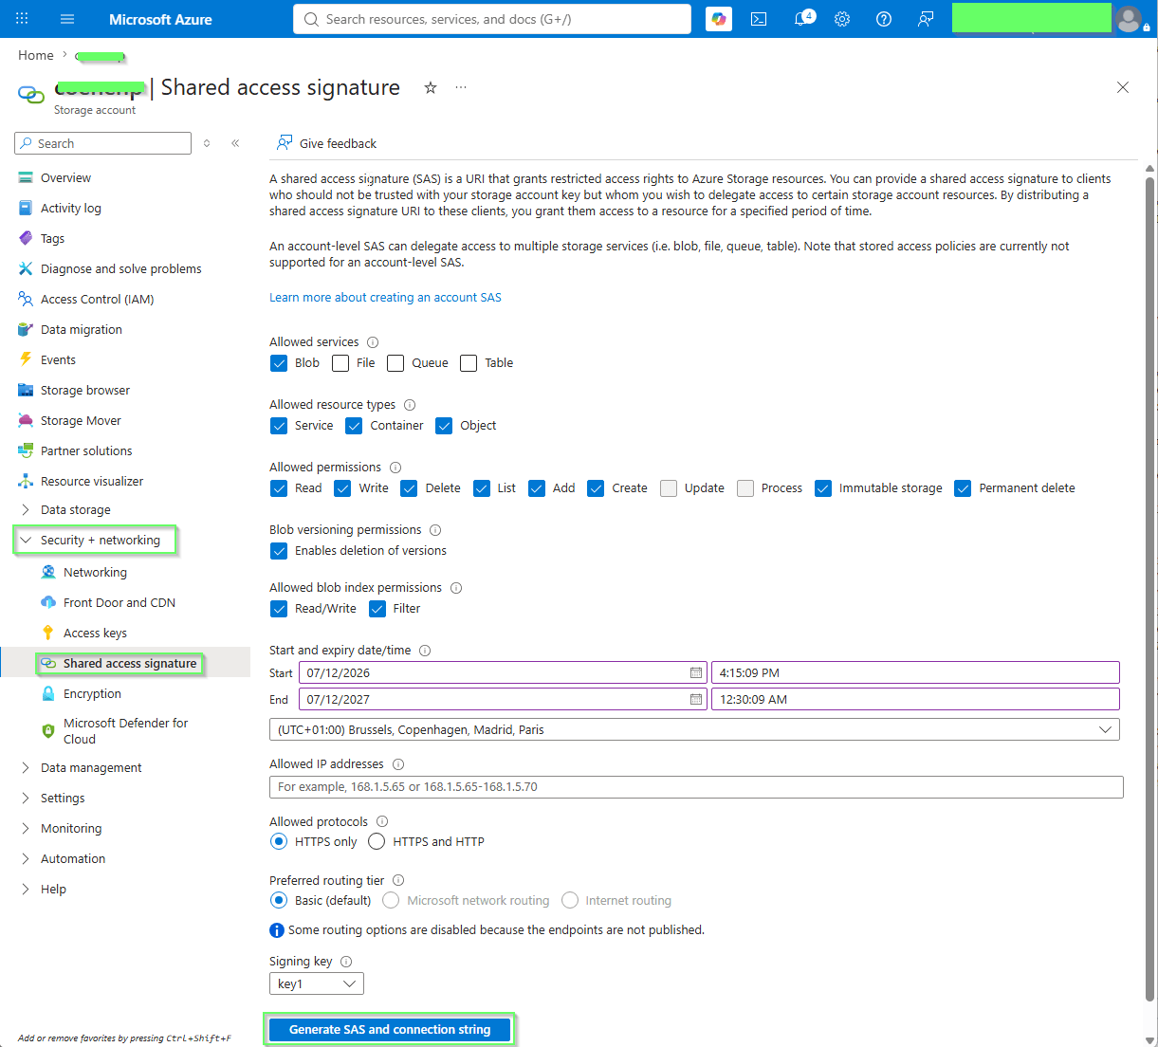This screenshot has height=1047, width=1158.
Task: Show info for Allowed protocols
Action: pos(382,822)
